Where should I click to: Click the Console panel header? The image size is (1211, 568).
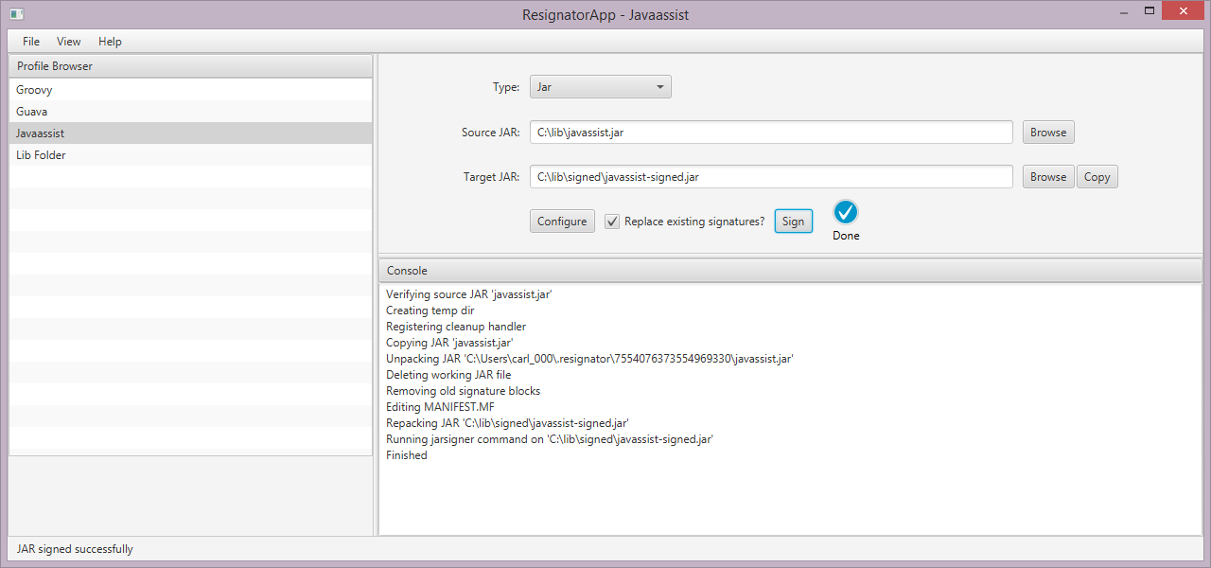[790, 271]
